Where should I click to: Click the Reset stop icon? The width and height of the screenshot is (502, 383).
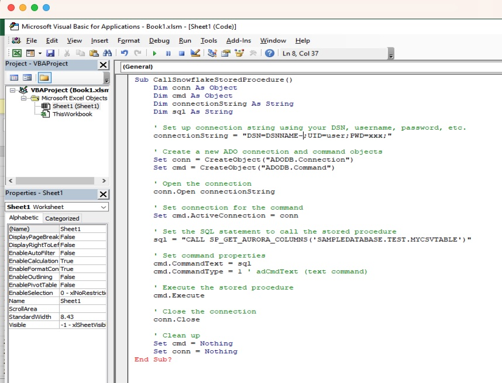[x=181, y=53]
